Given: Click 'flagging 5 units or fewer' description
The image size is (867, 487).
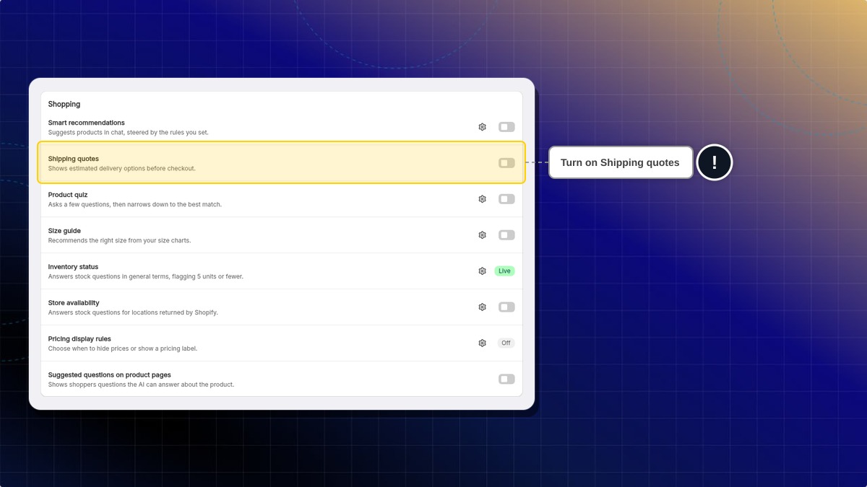Looking at the screenshot, I should pyautogui.click(x=146, y=277).
